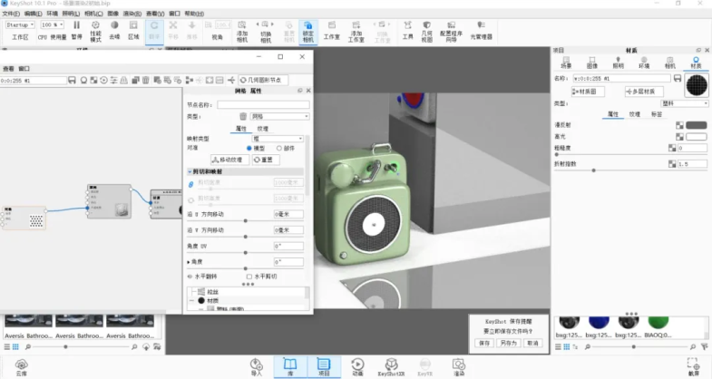Open the 几何视图 (geometry view) icon
712x379 pixels.
427,32
